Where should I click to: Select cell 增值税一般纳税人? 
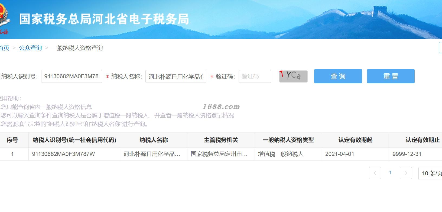coord(288,154)
